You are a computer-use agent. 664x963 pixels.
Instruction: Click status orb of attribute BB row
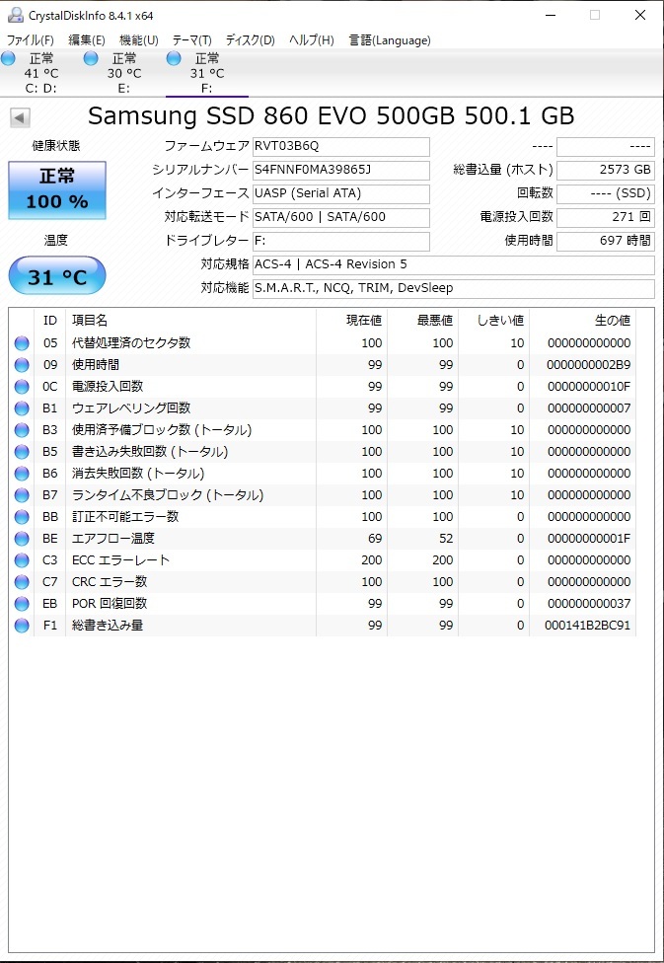tap(22, 517)
